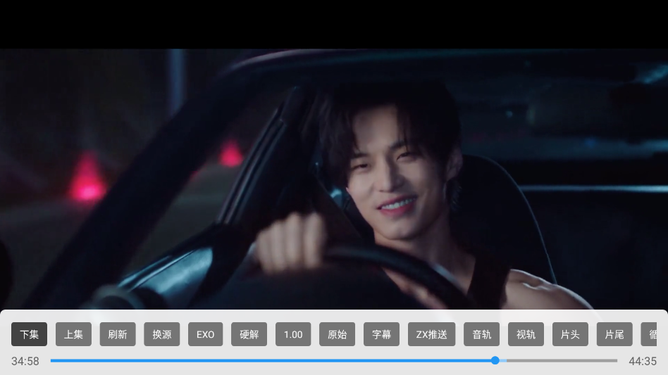Set intro skip point 片头
Screen dimensions: 668x375
570,334
